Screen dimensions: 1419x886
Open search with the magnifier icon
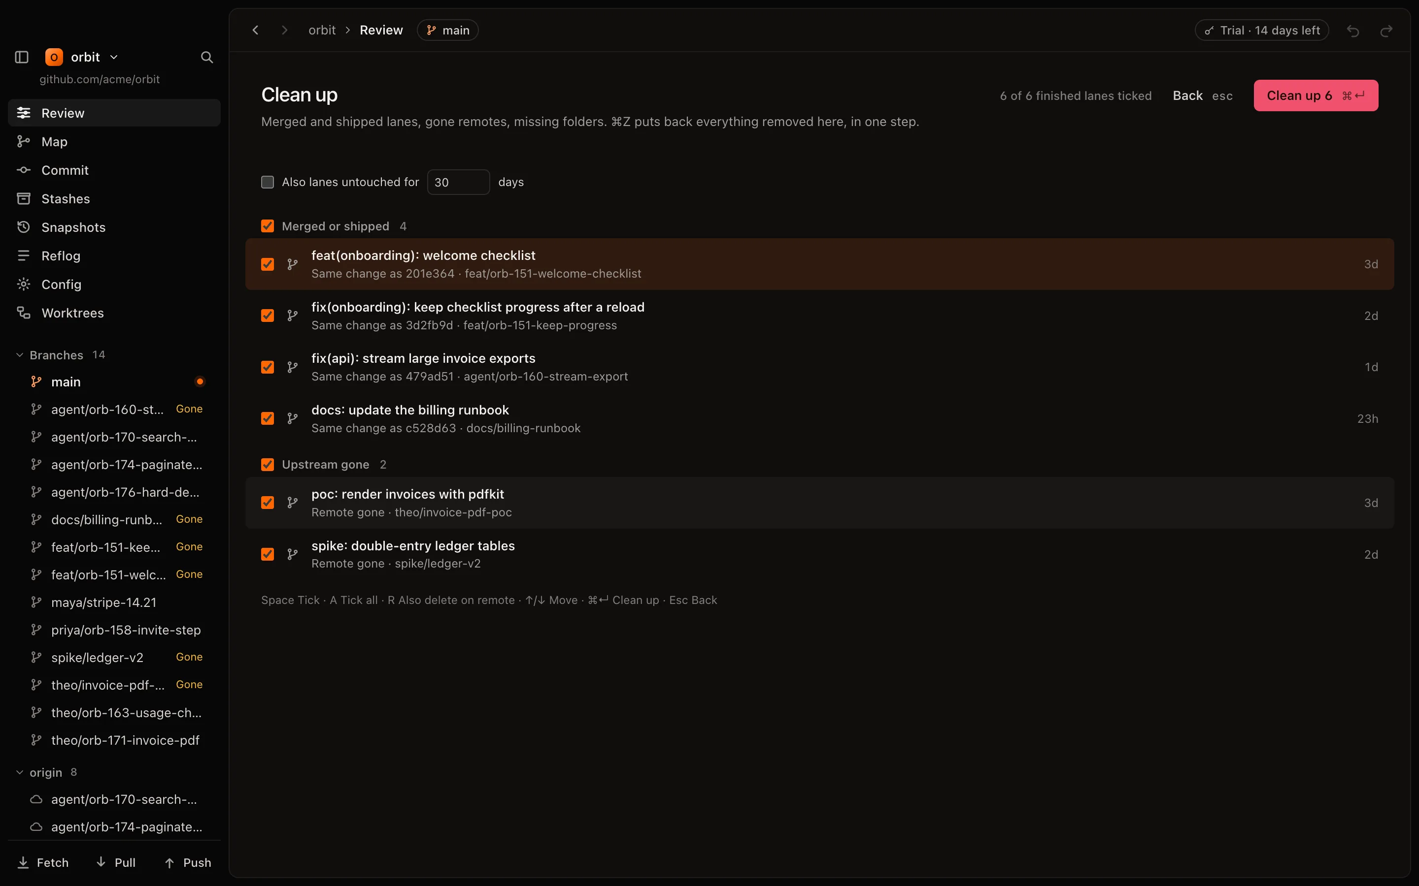click(x=207, y=57)
